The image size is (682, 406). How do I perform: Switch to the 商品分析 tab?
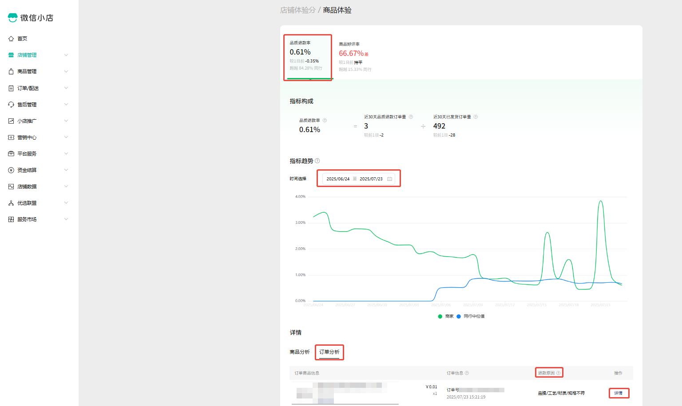300,352
